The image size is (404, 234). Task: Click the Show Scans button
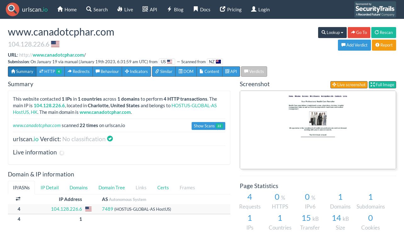(x=208, y=126)
